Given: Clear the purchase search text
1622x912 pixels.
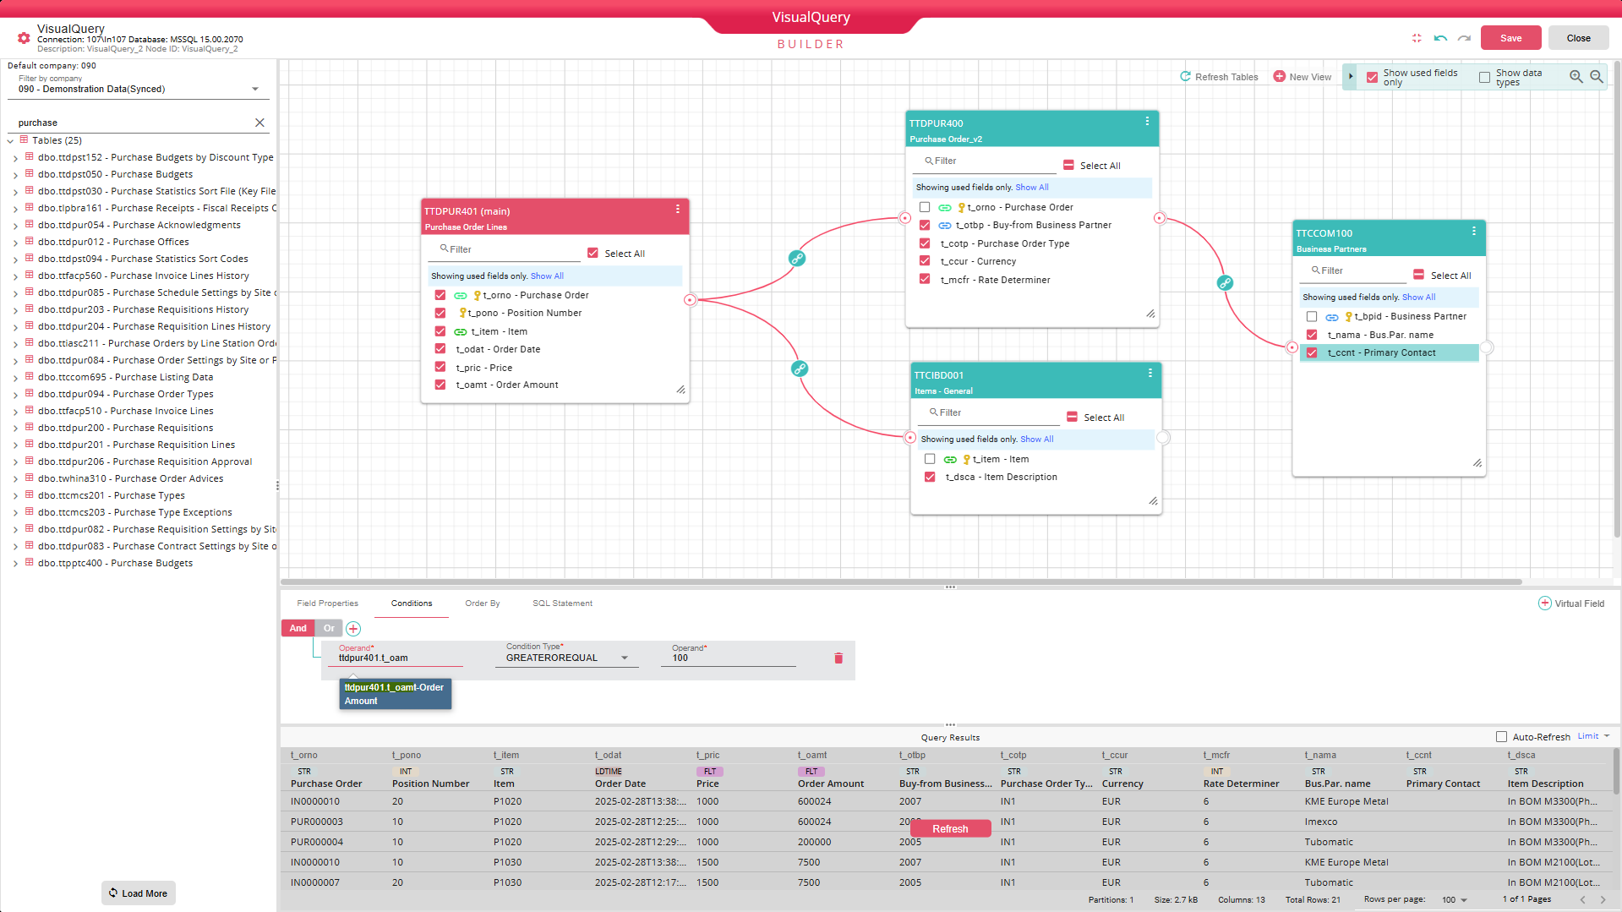Looking at the screenshot, I should click(259, 123).
